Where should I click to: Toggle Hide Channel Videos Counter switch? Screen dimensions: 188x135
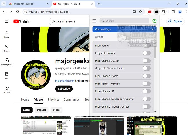coord(147,106)
